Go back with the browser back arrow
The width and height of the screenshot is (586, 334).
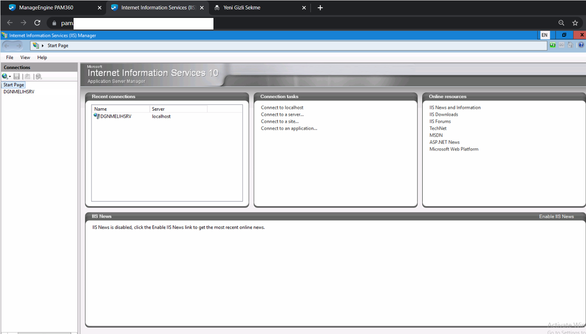(10, 23)
